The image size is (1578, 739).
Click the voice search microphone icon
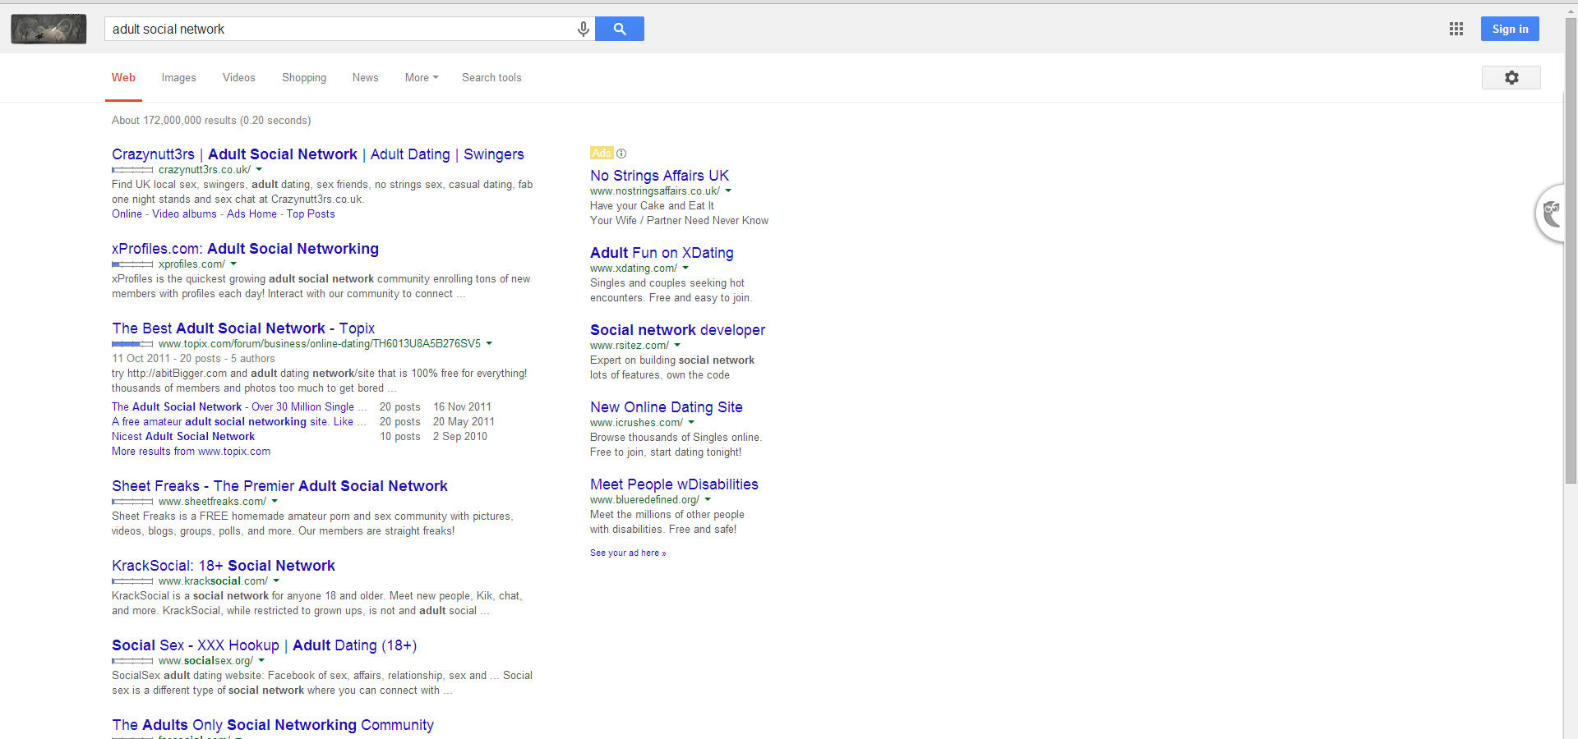pos(584,30)
